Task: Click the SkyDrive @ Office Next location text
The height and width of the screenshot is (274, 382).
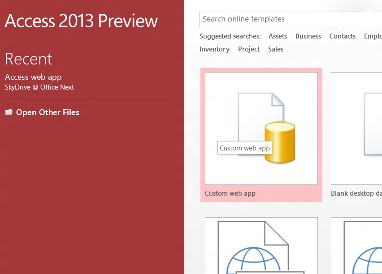Action: 39,87
